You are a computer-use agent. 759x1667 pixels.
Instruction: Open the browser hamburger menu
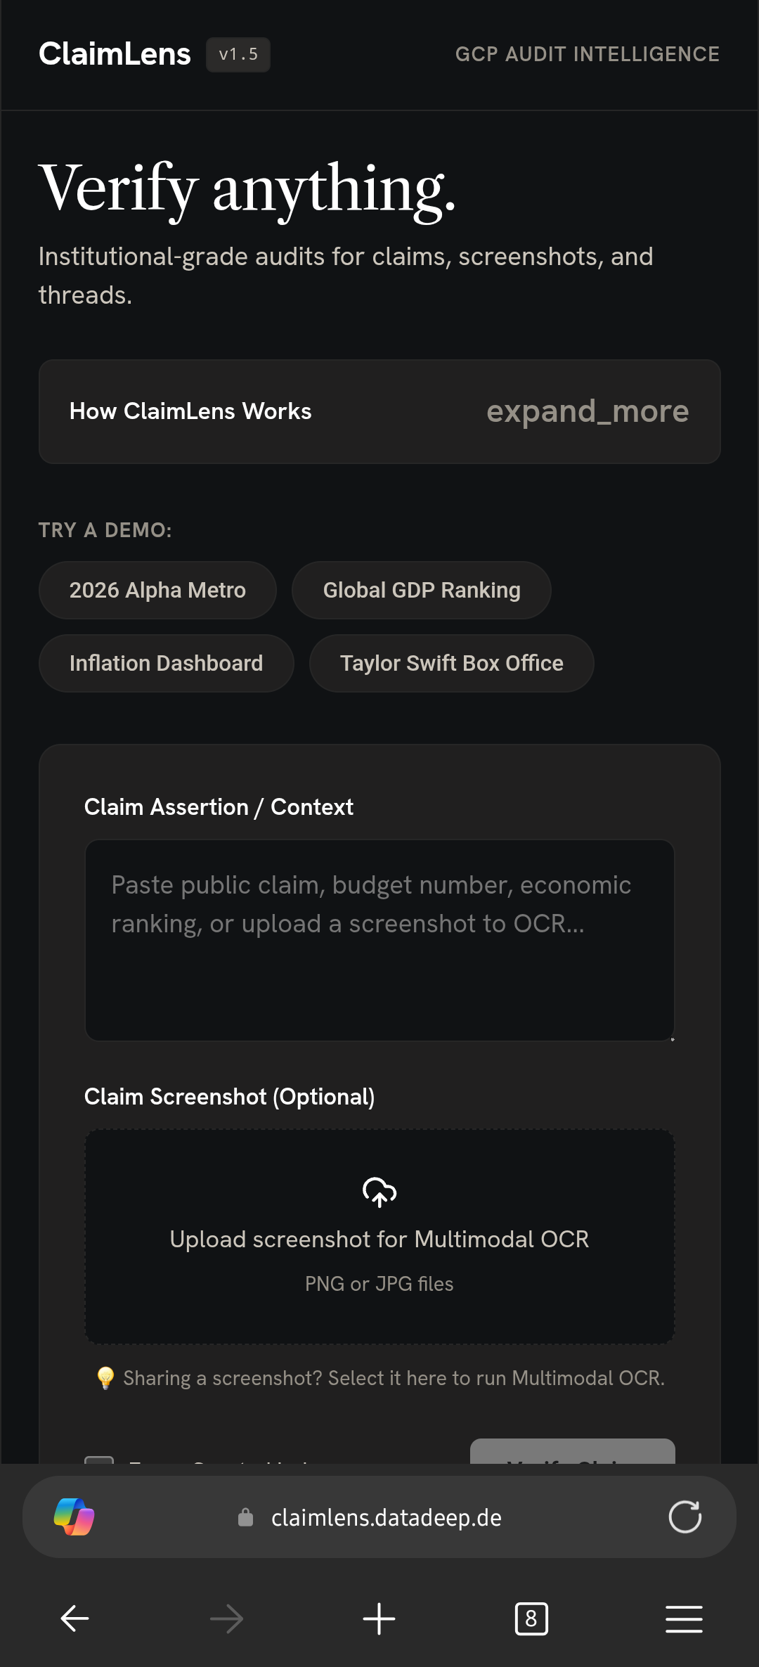pos(684,1618)
